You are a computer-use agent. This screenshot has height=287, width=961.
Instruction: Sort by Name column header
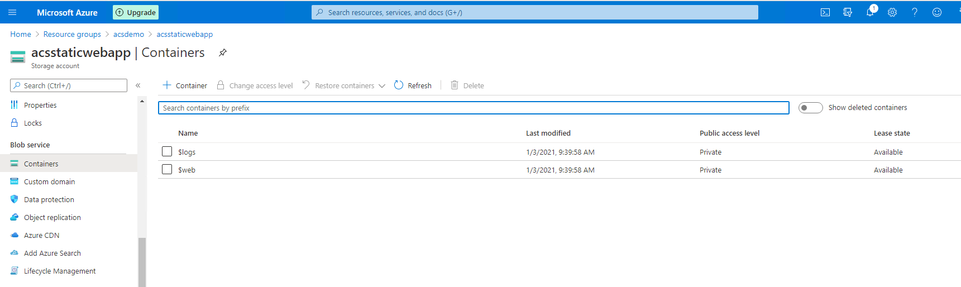[188, 133]
